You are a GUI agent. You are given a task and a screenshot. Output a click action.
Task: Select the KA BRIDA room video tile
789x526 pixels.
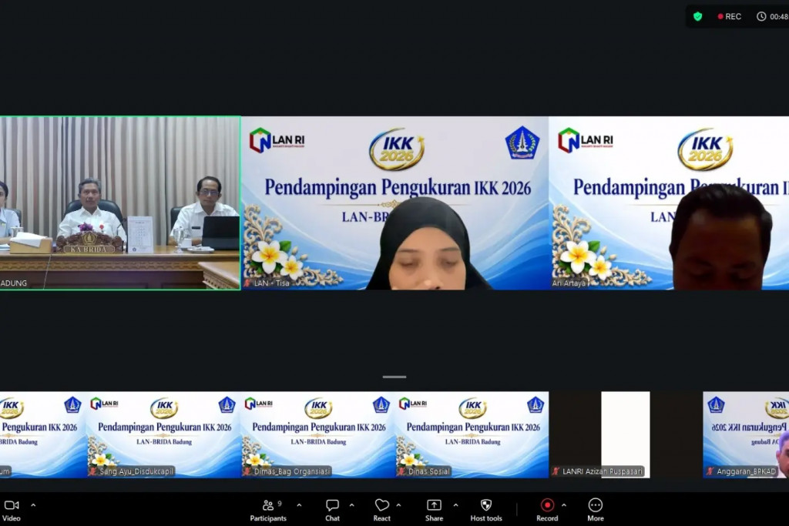(x=119, y=203)
